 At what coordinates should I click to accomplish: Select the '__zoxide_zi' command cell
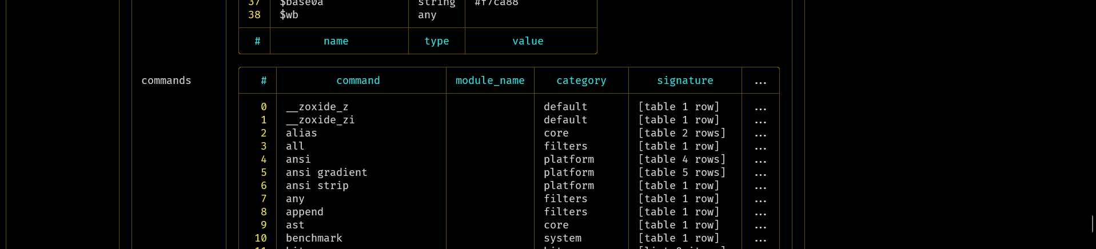[320, 120]
